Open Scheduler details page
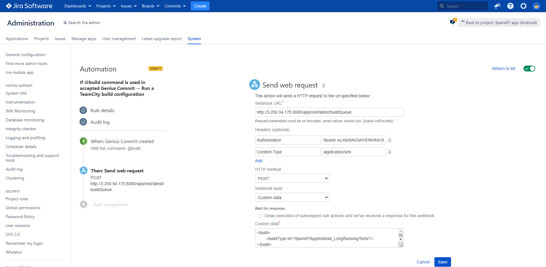The image size is (546, 267). 21,147
